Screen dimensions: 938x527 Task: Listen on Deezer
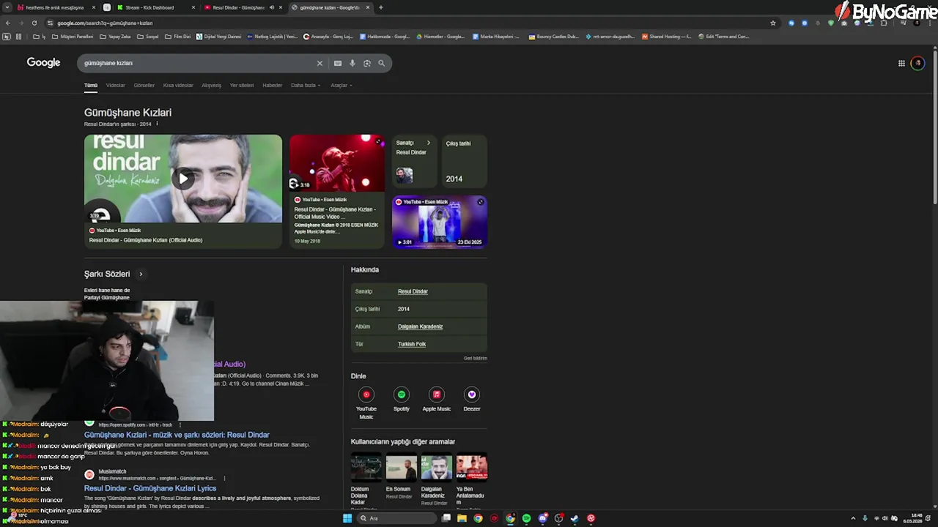pyautogui.click(x=472, y=400)
